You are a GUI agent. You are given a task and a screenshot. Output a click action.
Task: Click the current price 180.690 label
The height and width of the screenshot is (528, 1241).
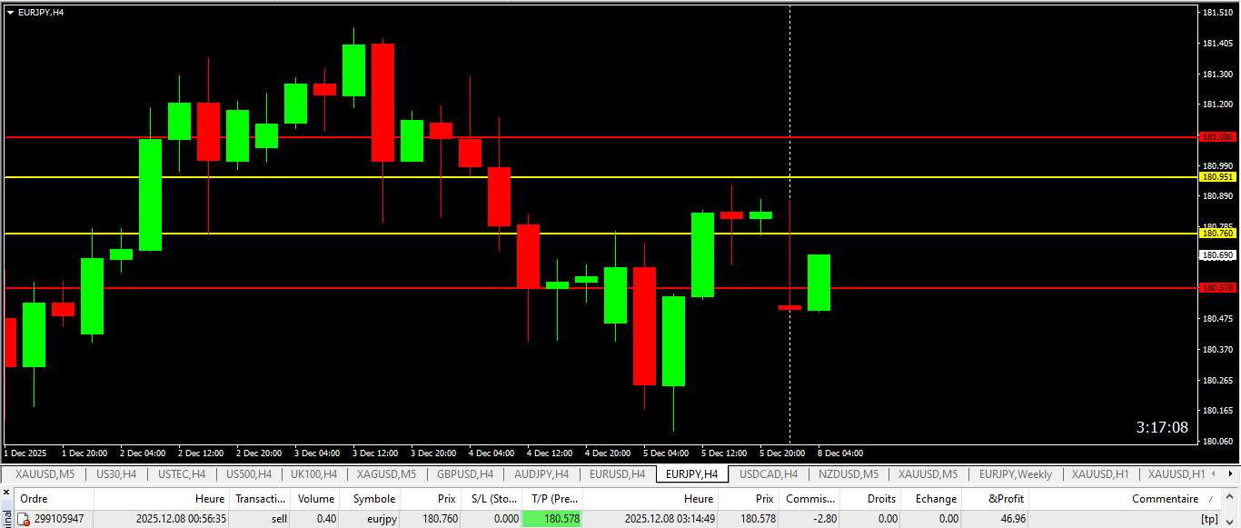pyautogui.click(x=1218, y=256)
